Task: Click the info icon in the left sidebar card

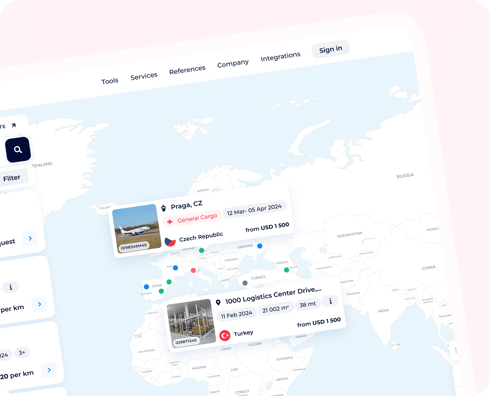Action: [11, 287]
